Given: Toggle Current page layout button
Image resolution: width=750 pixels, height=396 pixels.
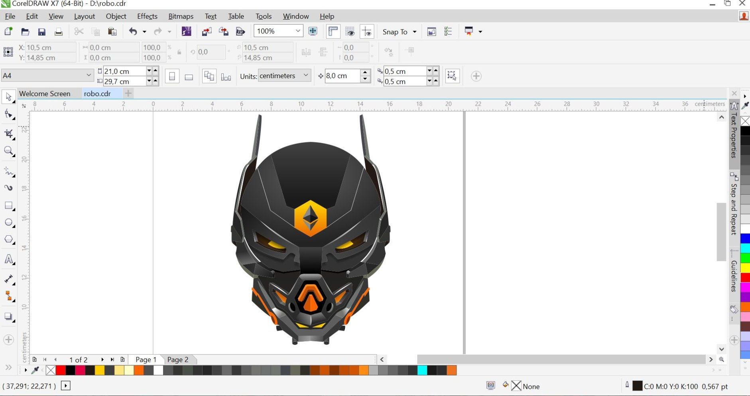Looking at the screenshot, I should (x=226, y=77).
